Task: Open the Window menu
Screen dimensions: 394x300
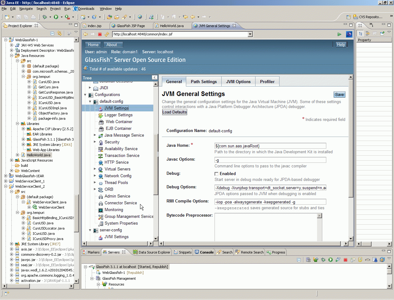Action: click(106, 9)
